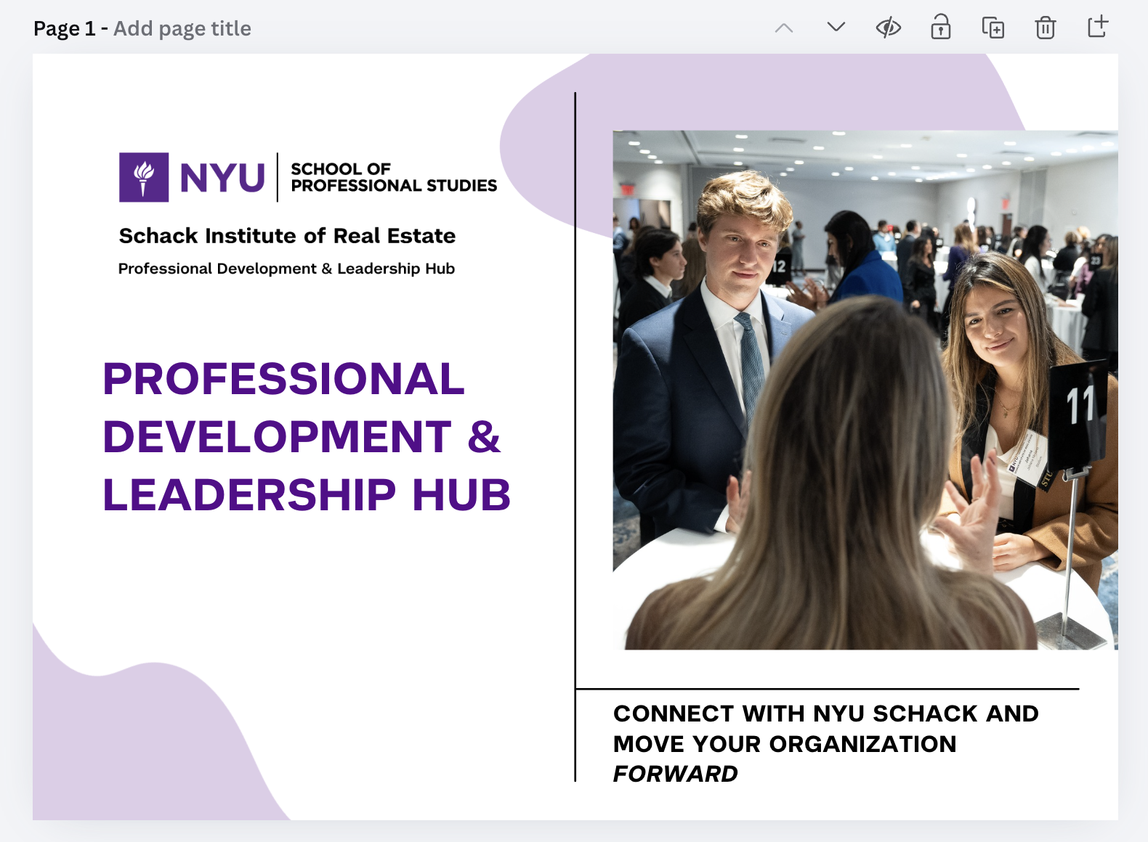Select the italic 'FORWARD' word
This screenshot has height=842, width=1148.
(676, 774)
